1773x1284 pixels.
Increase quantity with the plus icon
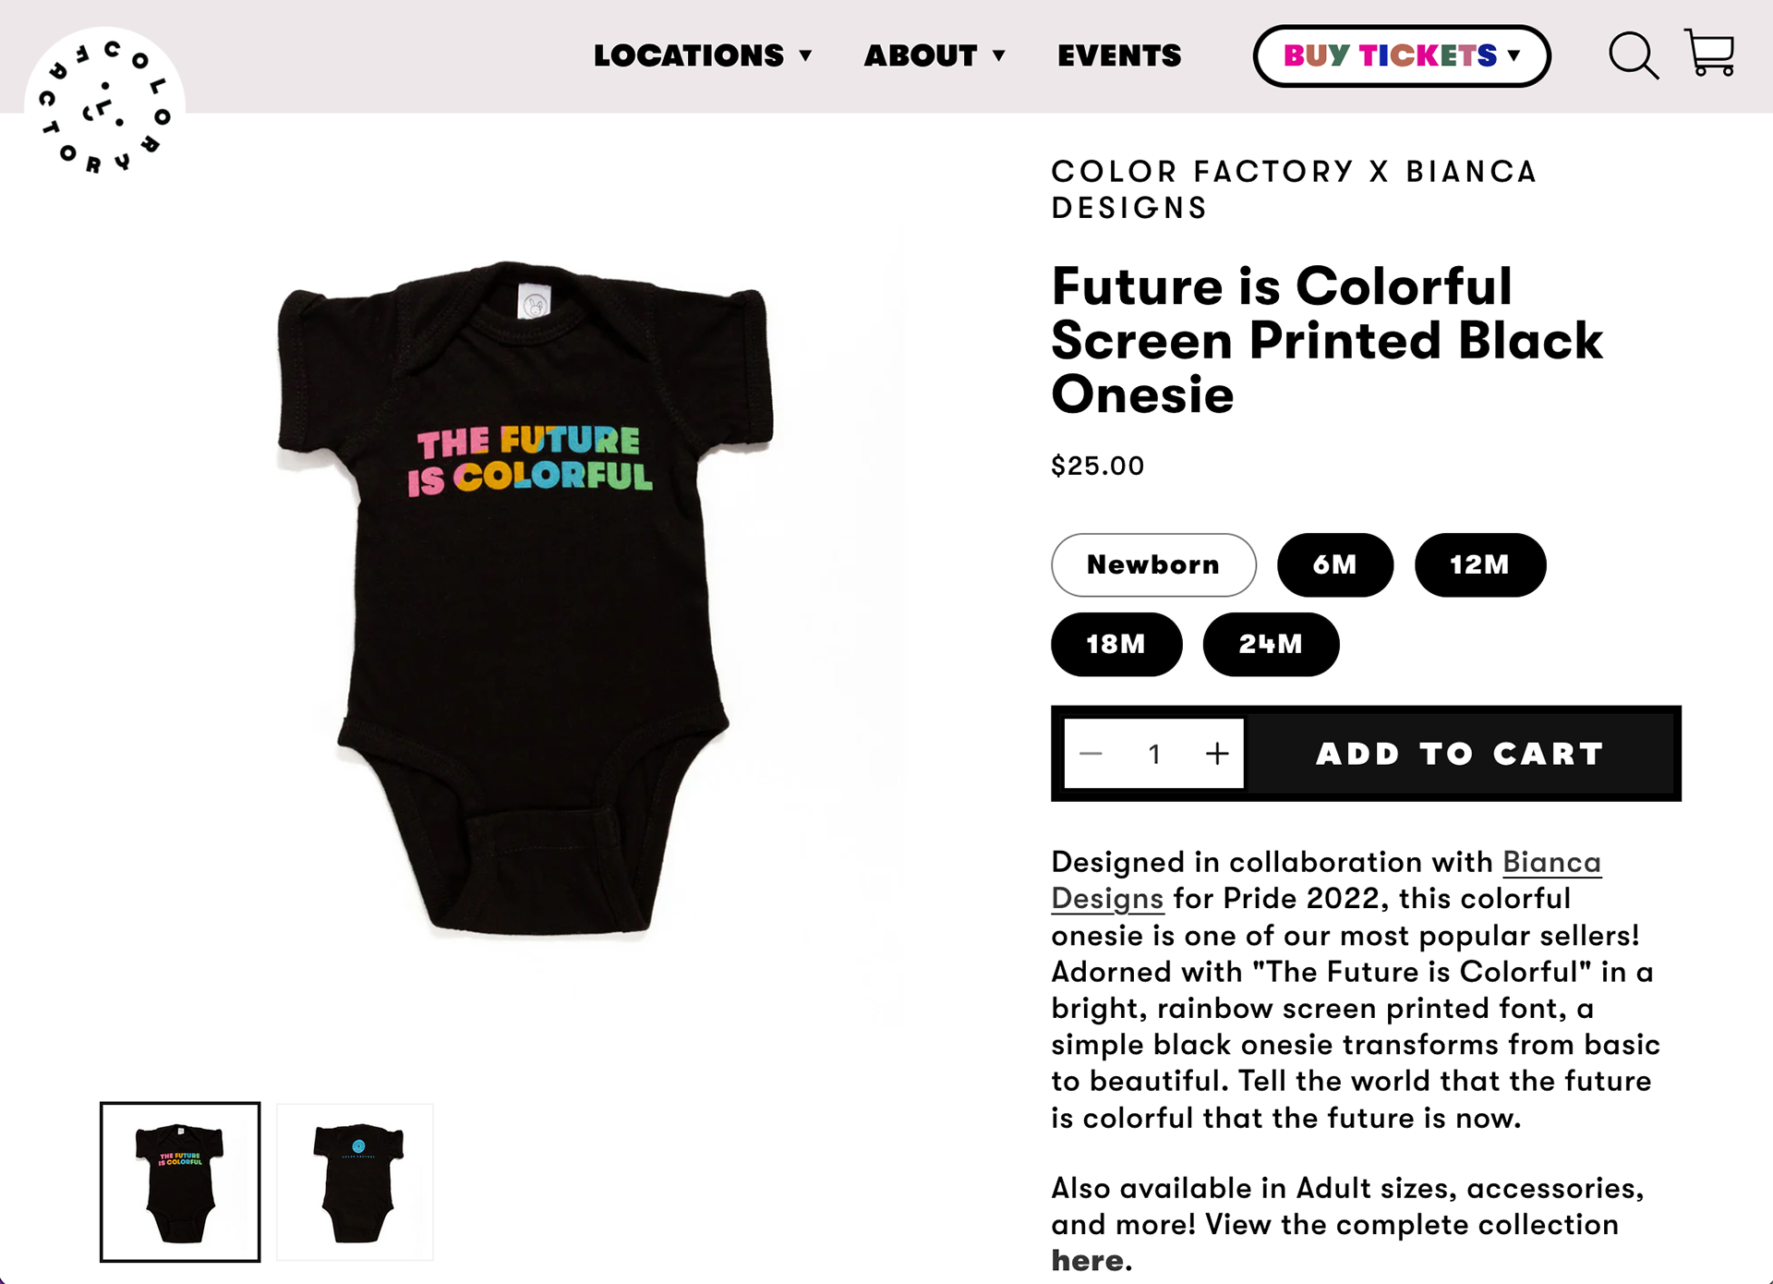coord(1217,754)
